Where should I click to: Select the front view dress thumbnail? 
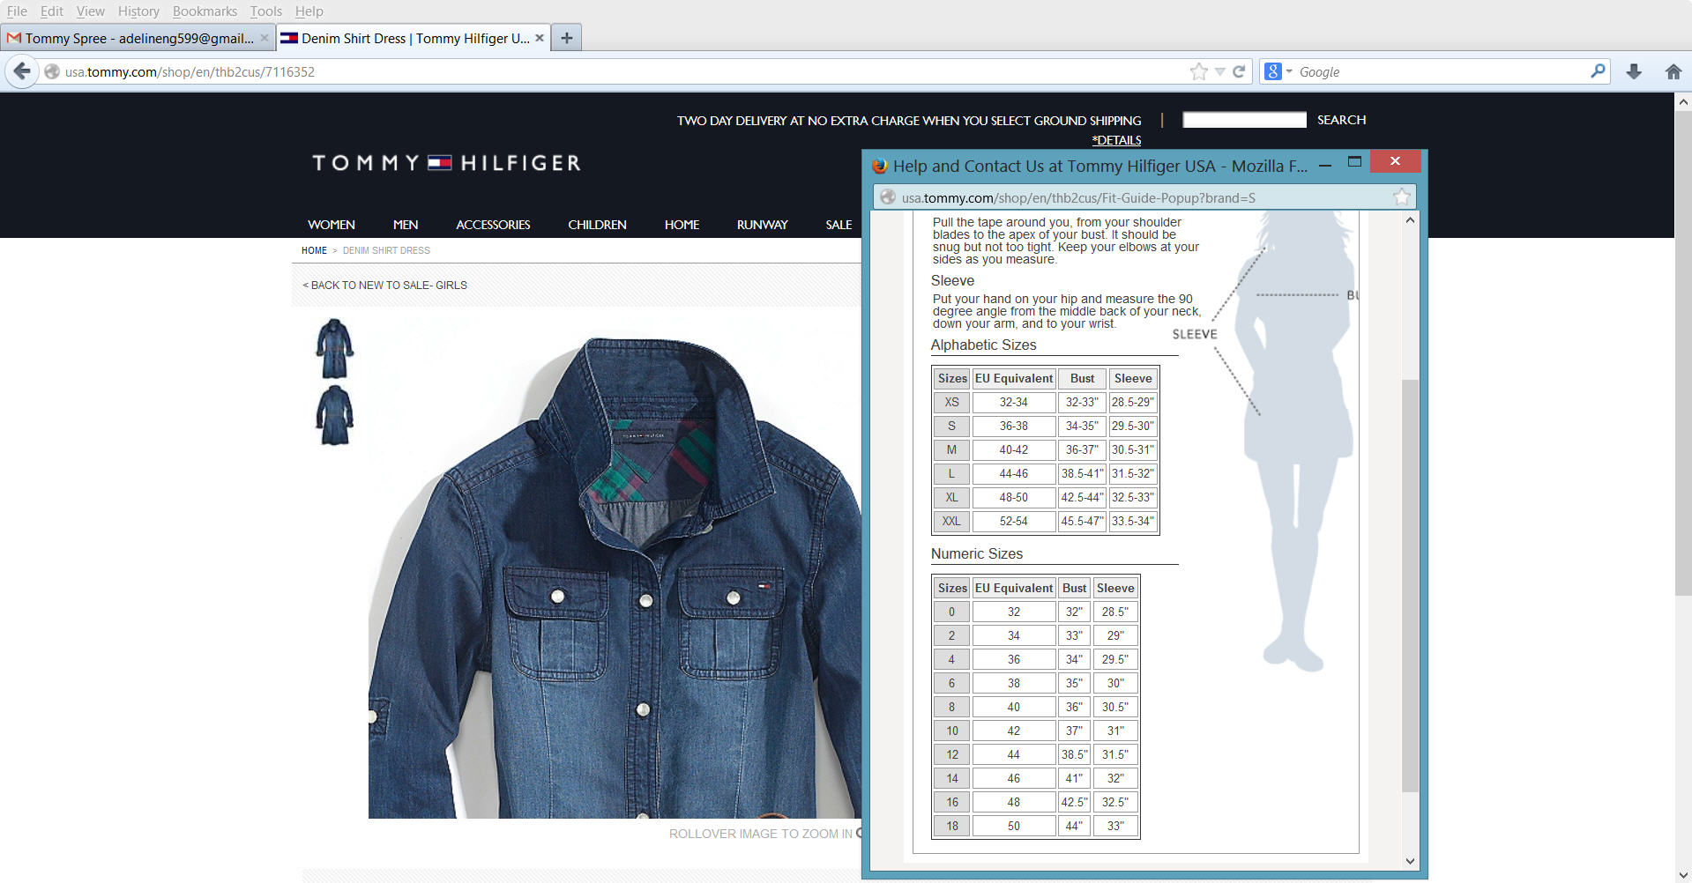click(335, 348)
